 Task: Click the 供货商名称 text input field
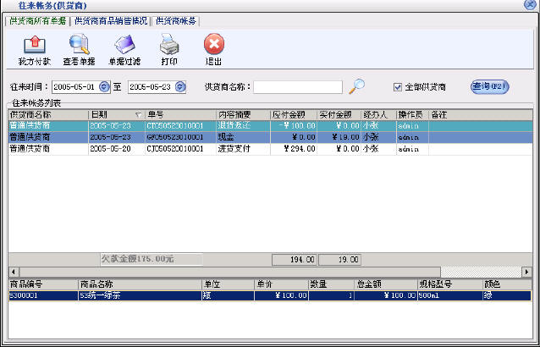click(x=298, y=86)
